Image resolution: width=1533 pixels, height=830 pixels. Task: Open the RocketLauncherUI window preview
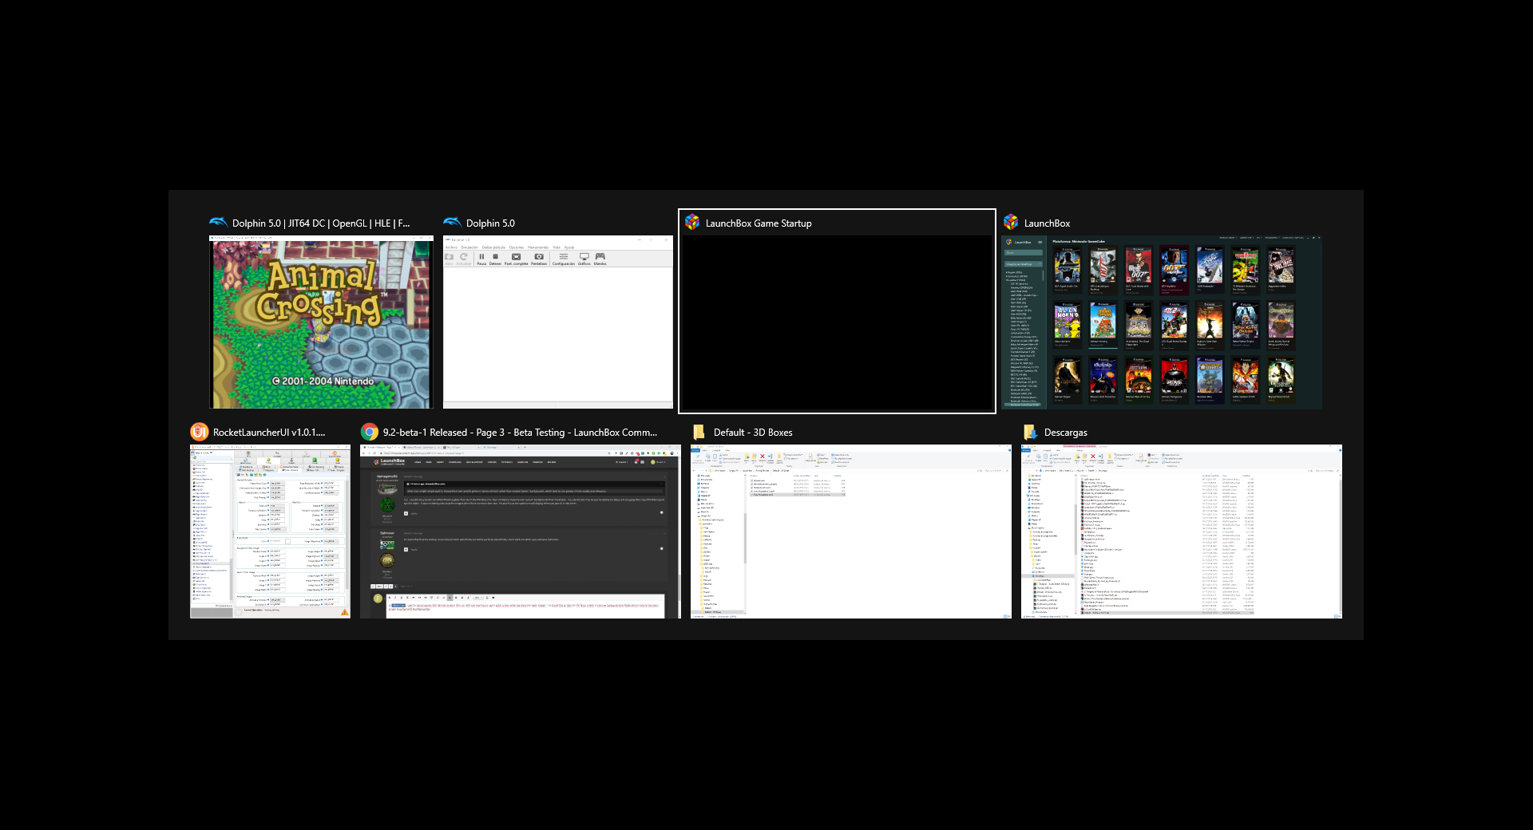270,531
